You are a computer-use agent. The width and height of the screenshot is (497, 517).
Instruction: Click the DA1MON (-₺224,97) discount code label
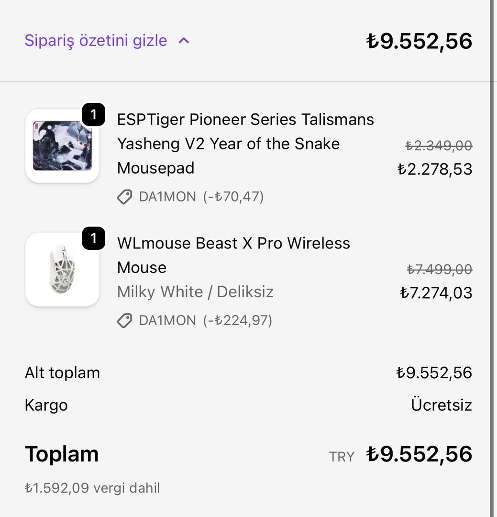click(x=205, y=321)
